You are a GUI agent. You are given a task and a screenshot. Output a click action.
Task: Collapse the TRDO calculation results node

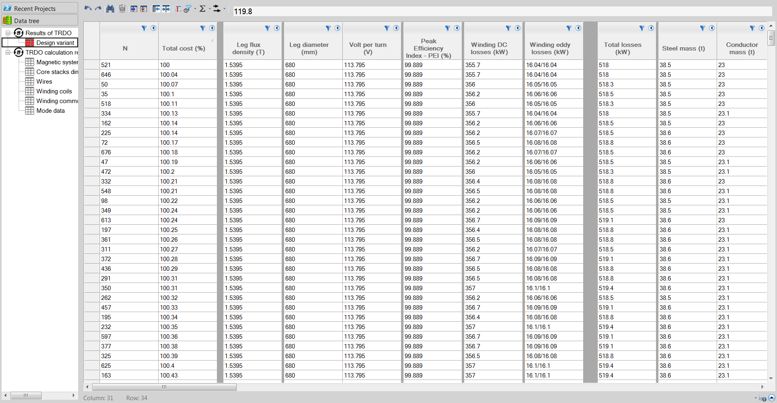(x=8, y=53)
